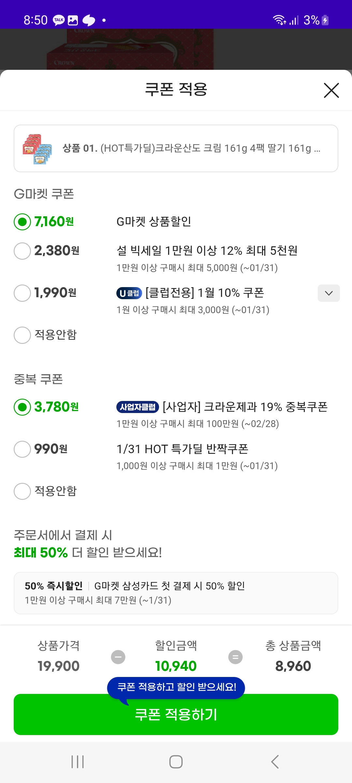Tap the KakaoTalk notification icon
The width and height of the screenshot is (352, 783).
click(59, 20)
